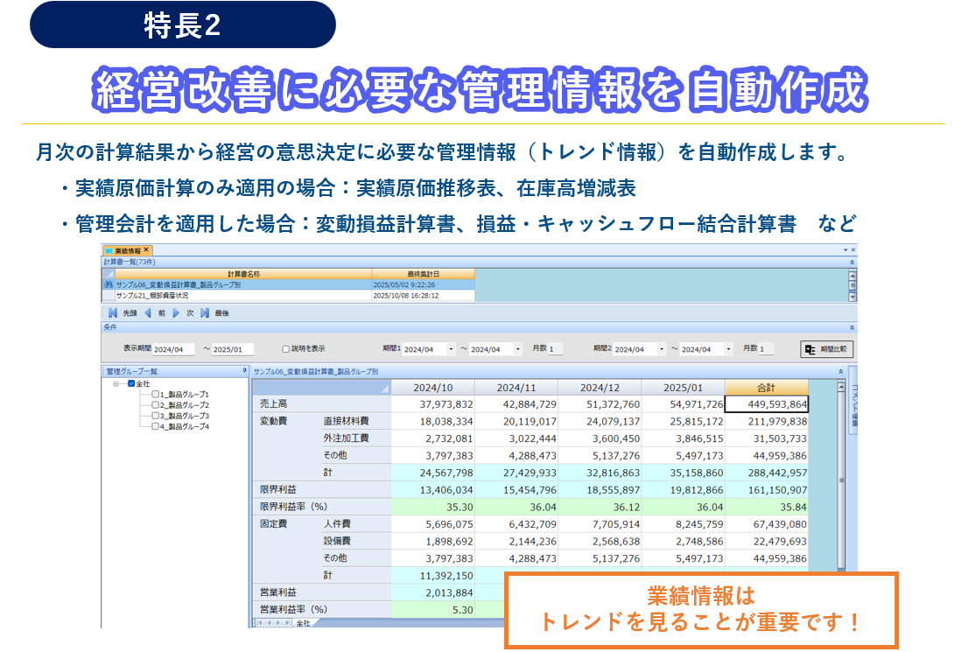Select the 合計 column header

766,388
